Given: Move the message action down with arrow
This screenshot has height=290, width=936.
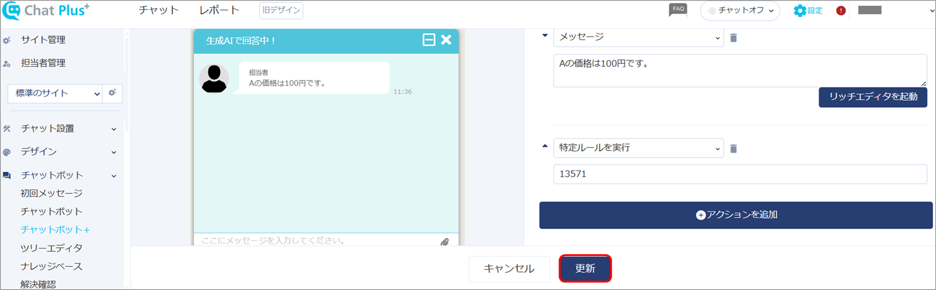Looking at the screenshot, I should [x=545, y=36].
